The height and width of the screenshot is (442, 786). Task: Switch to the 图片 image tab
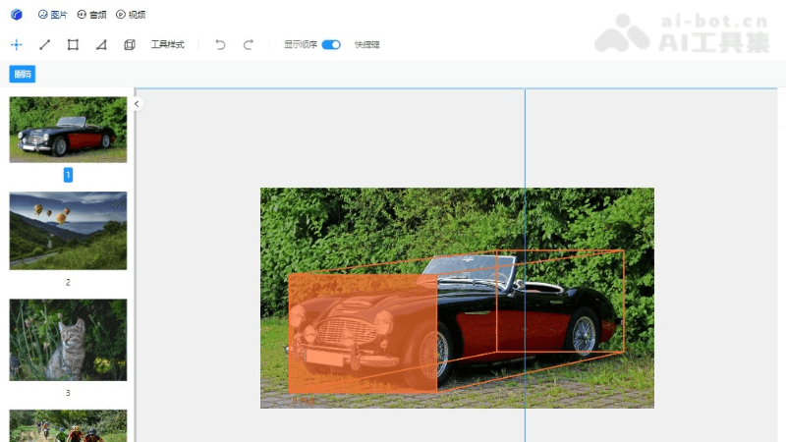coord(53,15)
